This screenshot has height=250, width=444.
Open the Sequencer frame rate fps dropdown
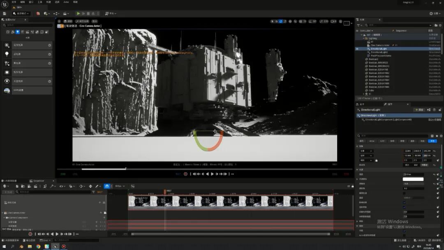coord(120,186)
